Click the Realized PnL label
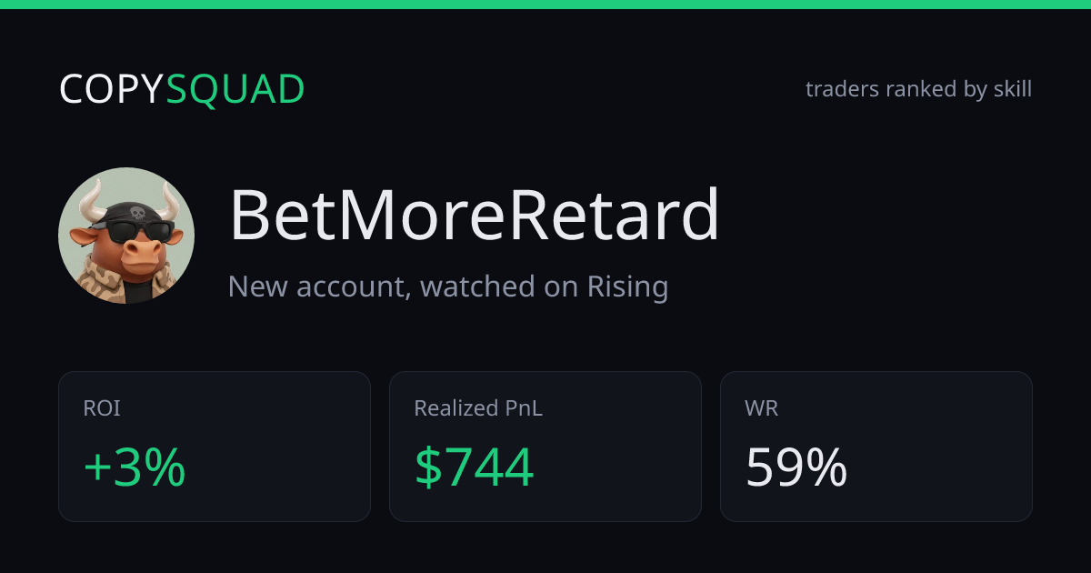The image size is (1091, 573). click(478, 408)
